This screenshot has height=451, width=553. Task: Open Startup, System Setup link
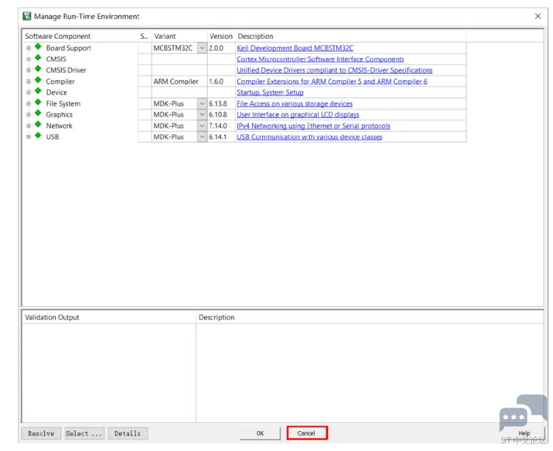click(270, 93)
